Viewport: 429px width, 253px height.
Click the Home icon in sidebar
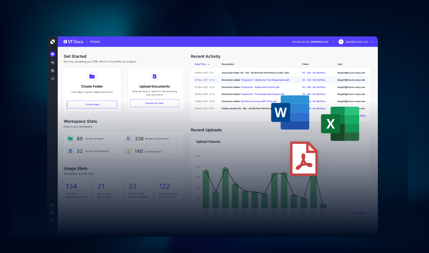(x=53, y=54)
